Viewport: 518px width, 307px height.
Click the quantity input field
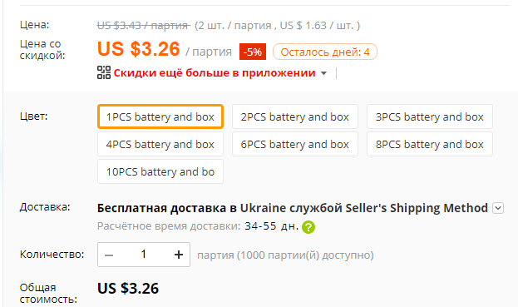[x=144, y=255]
